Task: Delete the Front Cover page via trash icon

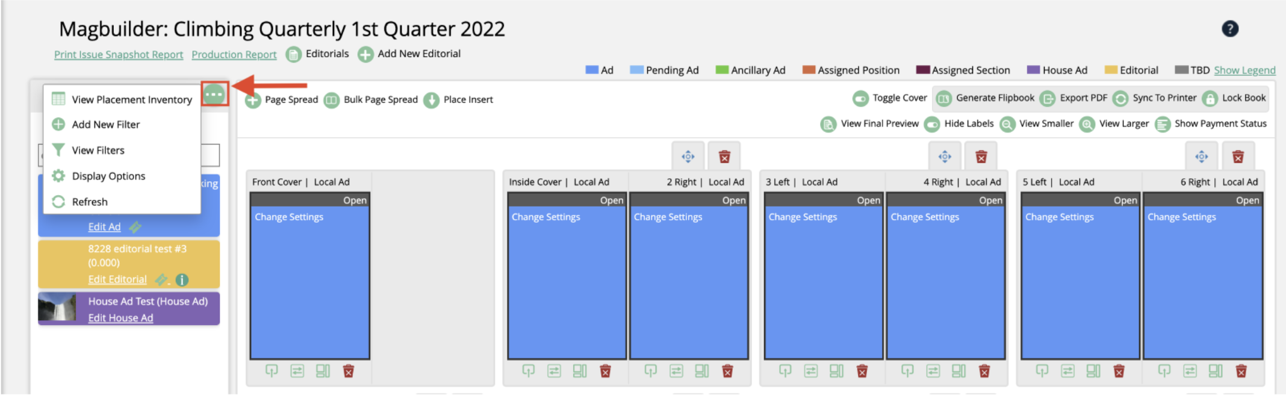Action: (349, 371)
